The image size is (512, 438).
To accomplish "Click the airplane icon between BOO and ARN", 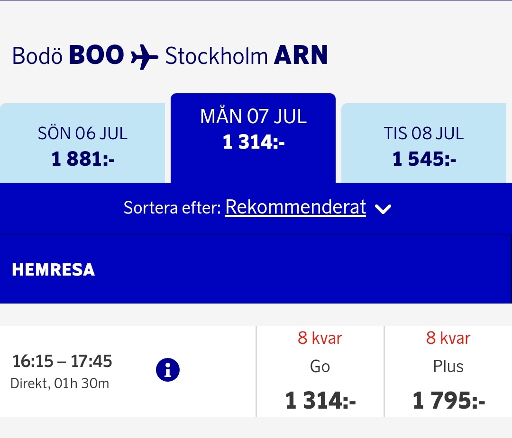I will tap(144, 56).
